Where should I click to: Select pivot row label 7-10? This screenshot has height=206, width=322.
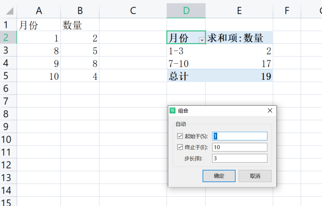[186, 63]
